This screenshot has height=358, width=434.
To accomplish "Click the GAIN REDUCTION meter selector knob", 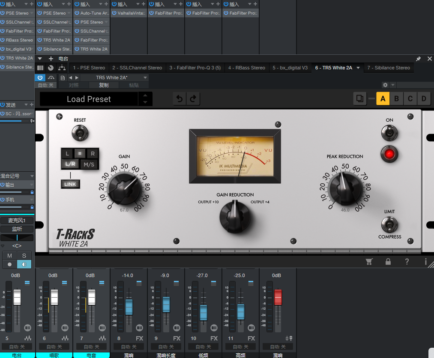I will (235, 216).
